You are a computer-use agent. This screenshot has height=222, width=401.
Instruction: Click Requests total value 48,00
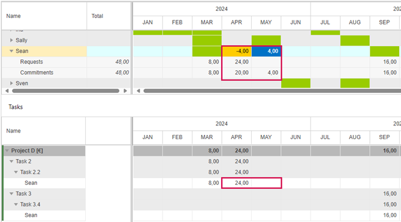[122, 62]
